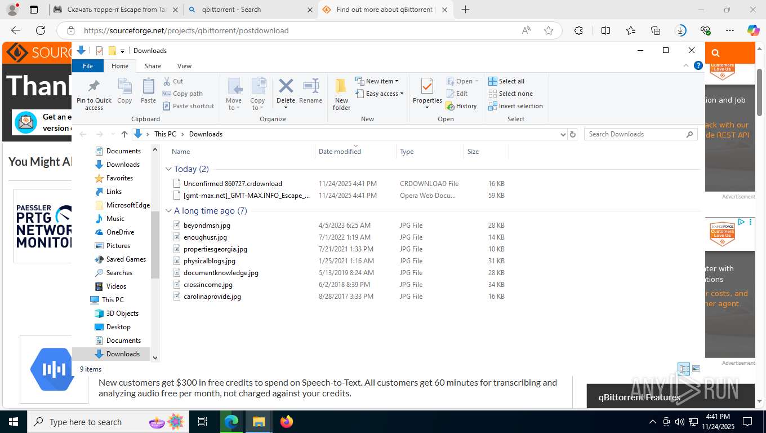This screenshot has width=766, height=433.
Task: Select the crossincome.jpg file
Action: coord(208,285)
